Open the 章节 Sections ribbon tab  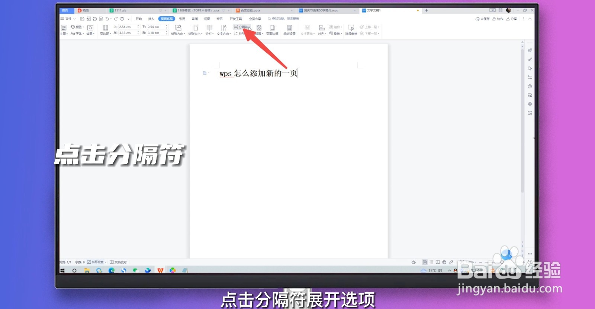[x=219, y=19]
